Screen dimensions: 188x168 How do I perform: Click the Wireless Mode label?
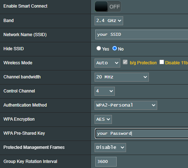click(18, 63)
